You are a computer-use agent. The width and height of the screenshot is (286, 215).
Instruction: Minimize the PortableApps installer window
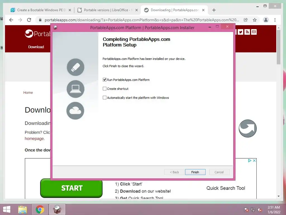click(x=210, y=27)
